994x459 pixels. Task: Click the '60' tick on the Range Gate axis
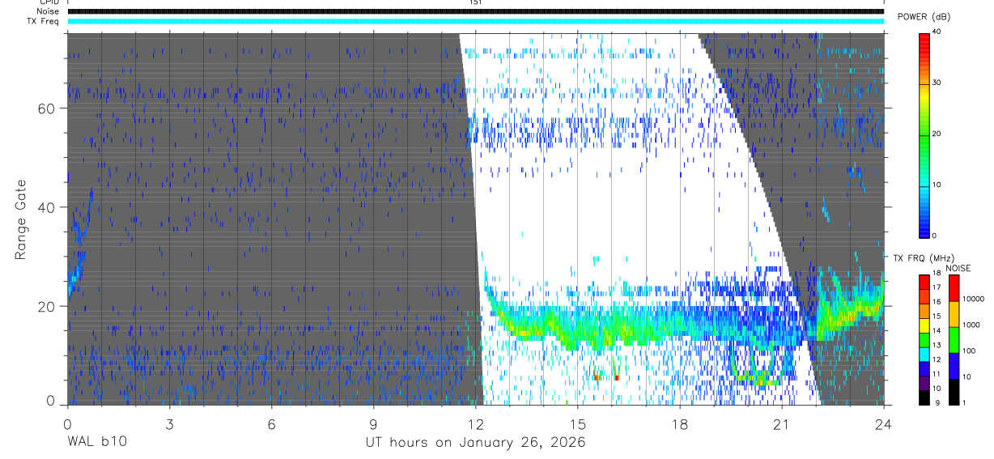pyautogui.click(x=45, y=108)
